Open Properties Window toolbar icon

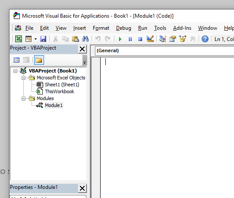[x=173, y=39]
